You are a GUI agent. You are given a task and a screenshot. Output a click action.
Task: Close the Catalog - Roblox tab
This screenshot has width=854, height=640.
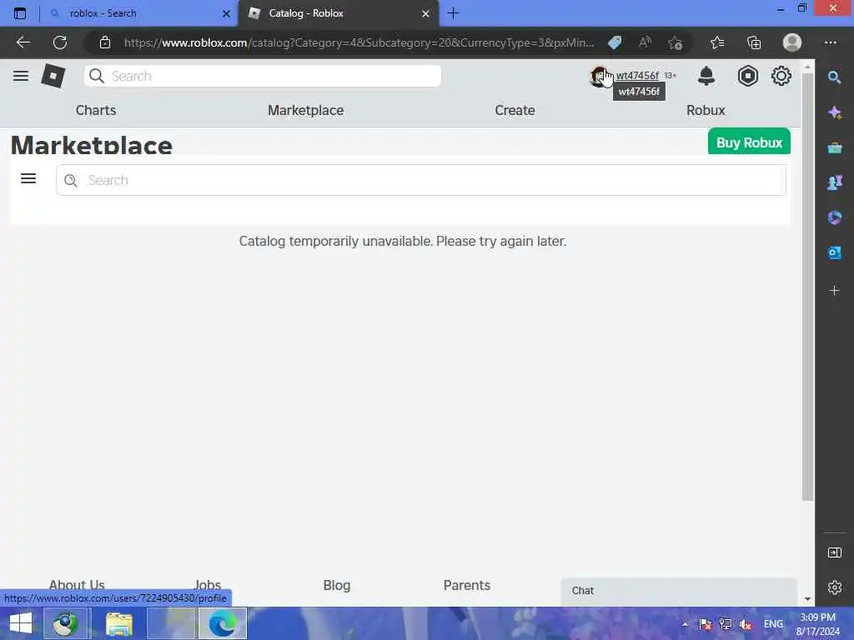[425, 13]
